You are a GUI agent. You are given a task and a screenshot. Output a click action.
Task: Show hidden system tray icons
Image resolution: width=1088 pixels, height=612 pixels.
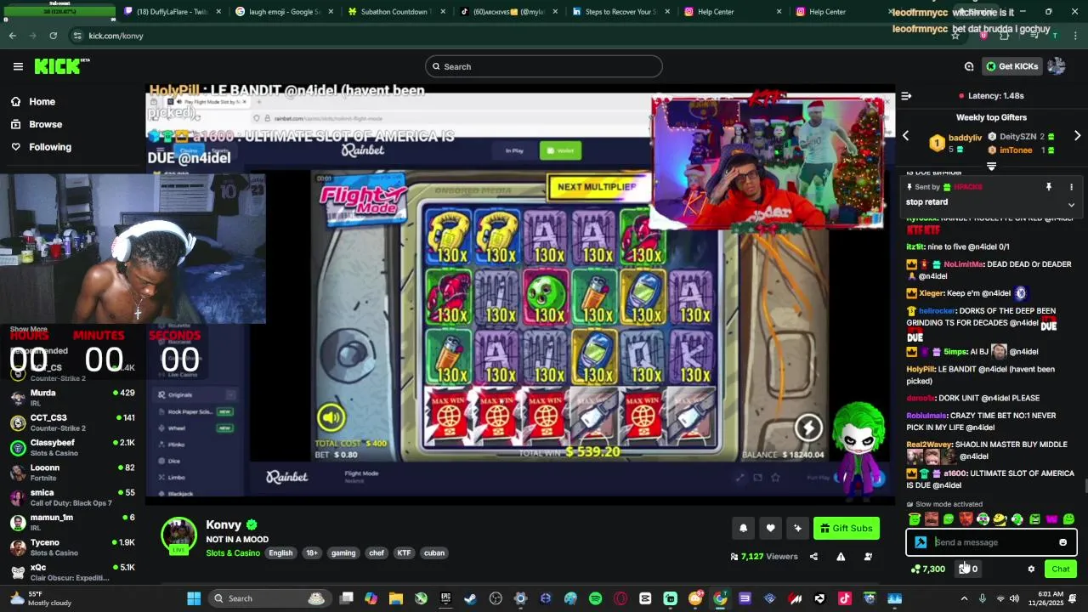(964, 598)
